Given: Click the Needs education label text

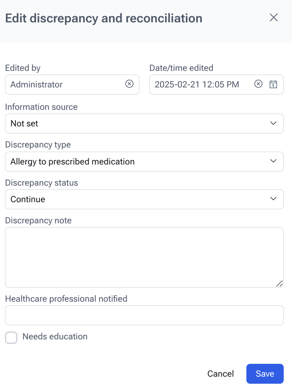Looking at the screenshot, I should 55,336.
